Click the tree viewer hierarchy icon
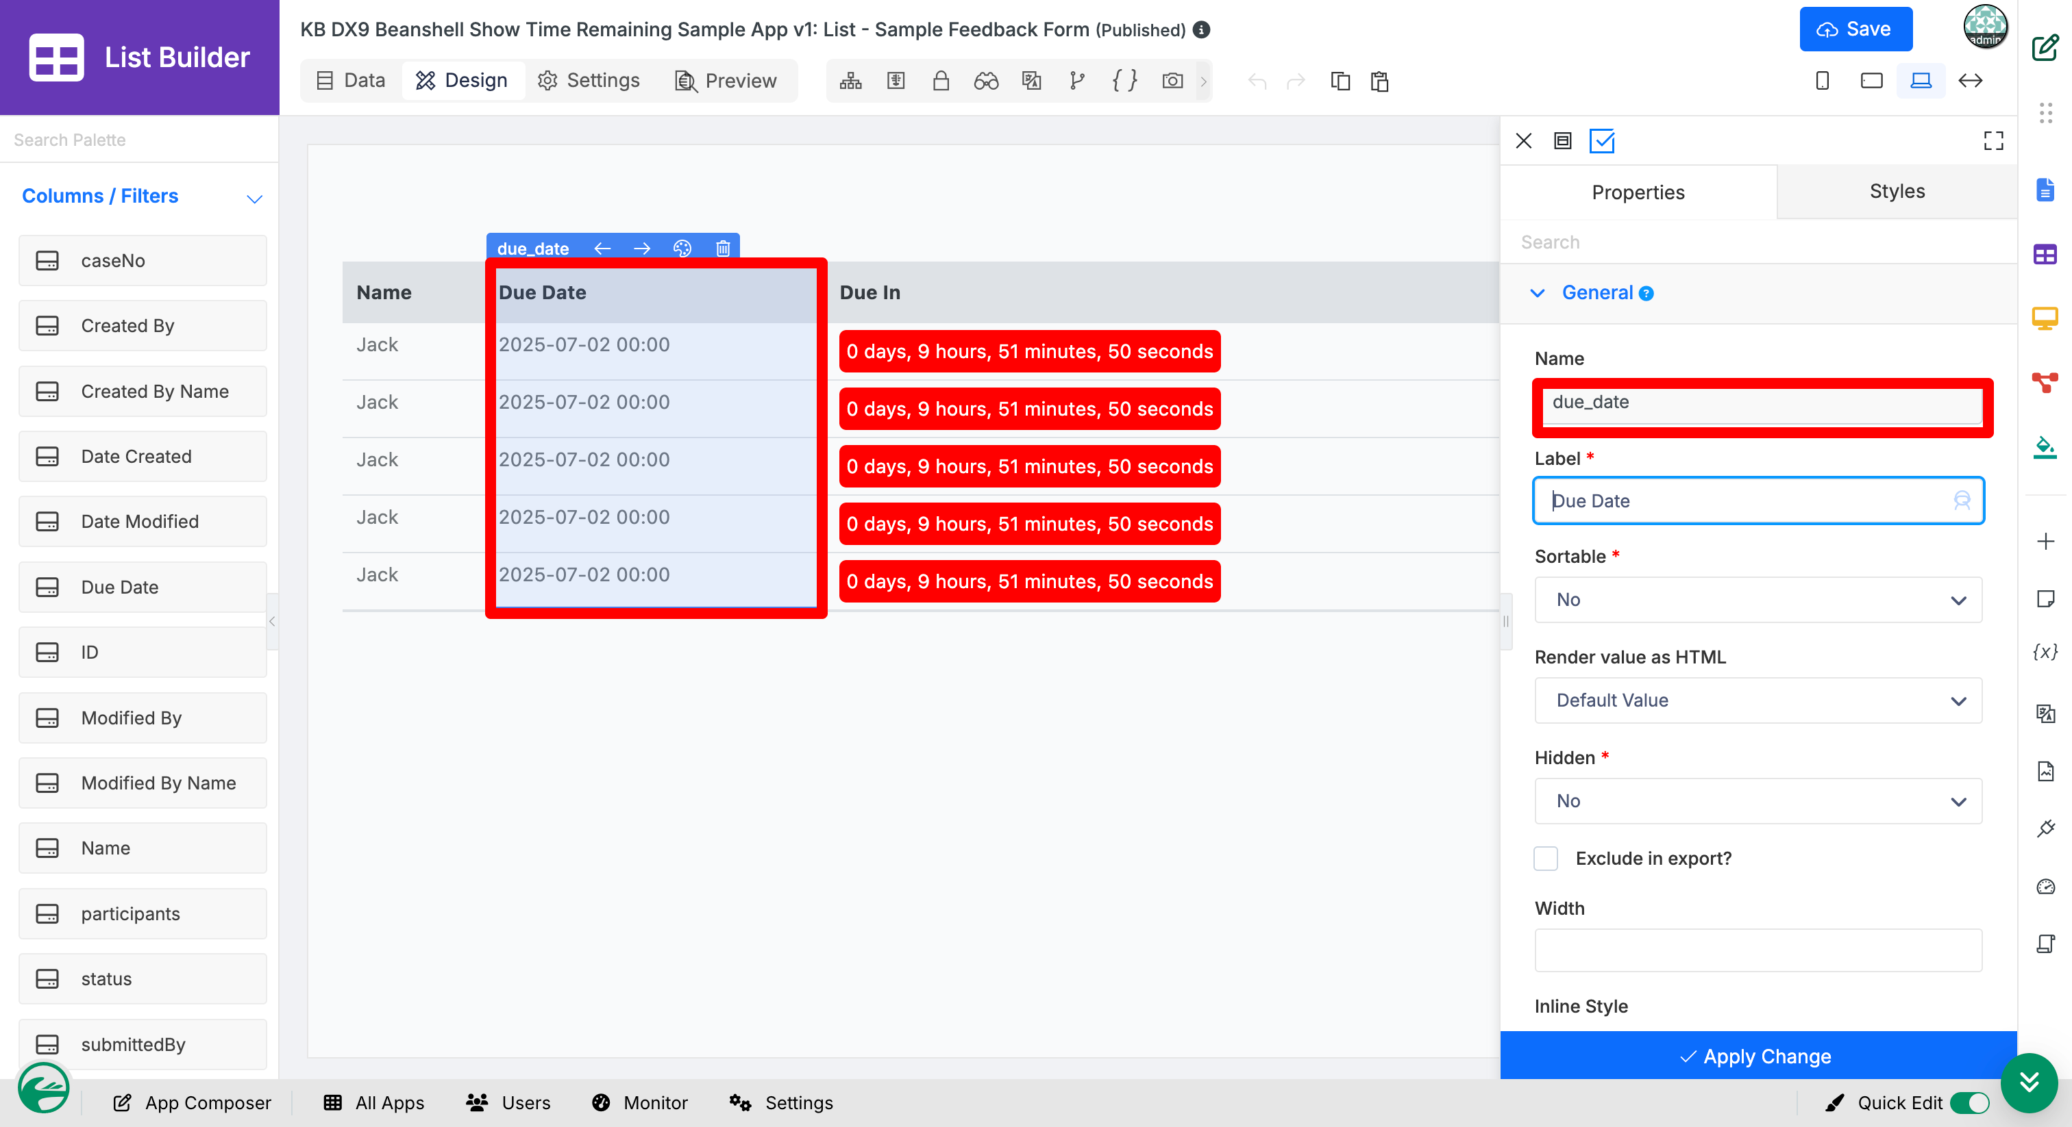 (x=850, y=80)
